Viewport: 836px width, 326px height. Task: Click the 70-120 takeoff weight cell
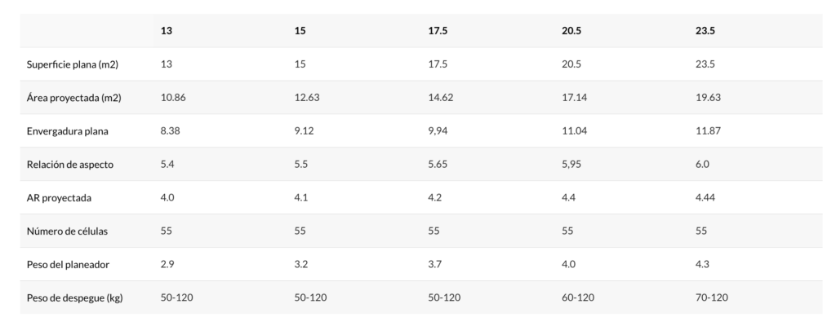click(712, 297)
